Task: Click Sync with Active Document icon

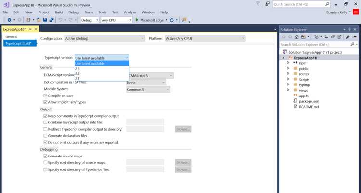Action: (326, 37)
